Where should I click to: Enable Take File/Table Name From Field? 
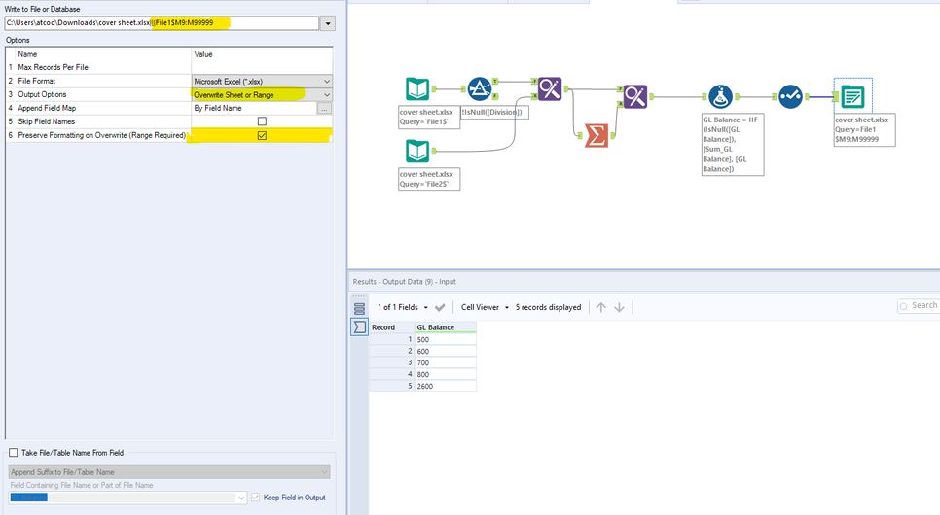[14, 453]
